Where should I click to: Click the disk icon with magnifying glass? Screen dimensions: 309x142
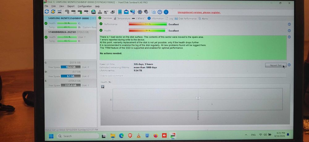(x=86, y=12)
